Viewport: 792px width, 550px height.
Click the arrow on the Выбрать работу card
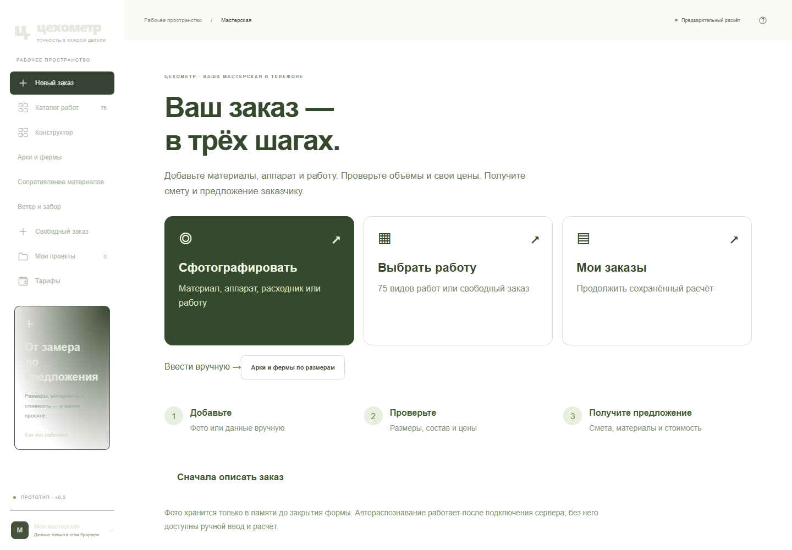(535, 240)
